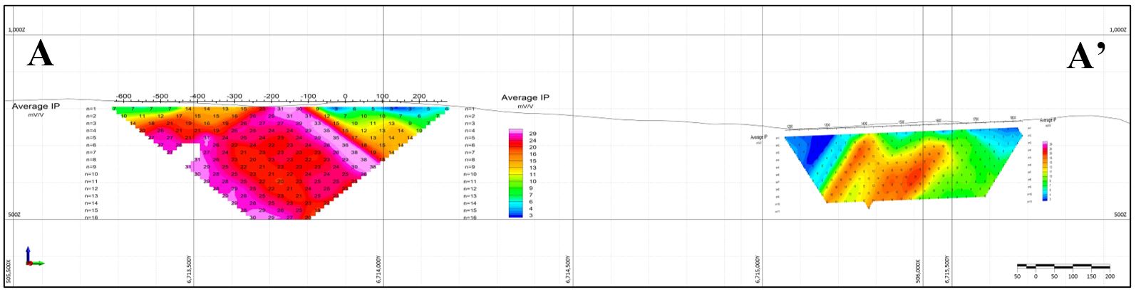Click the -400 station tick on left profile

coord(197,97)
